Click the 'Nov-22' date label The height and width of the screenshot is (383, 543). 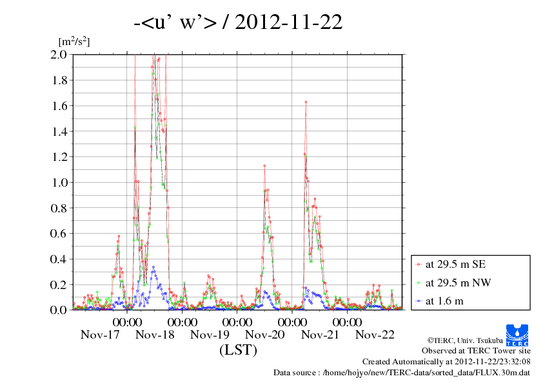(x=375, y=335)
